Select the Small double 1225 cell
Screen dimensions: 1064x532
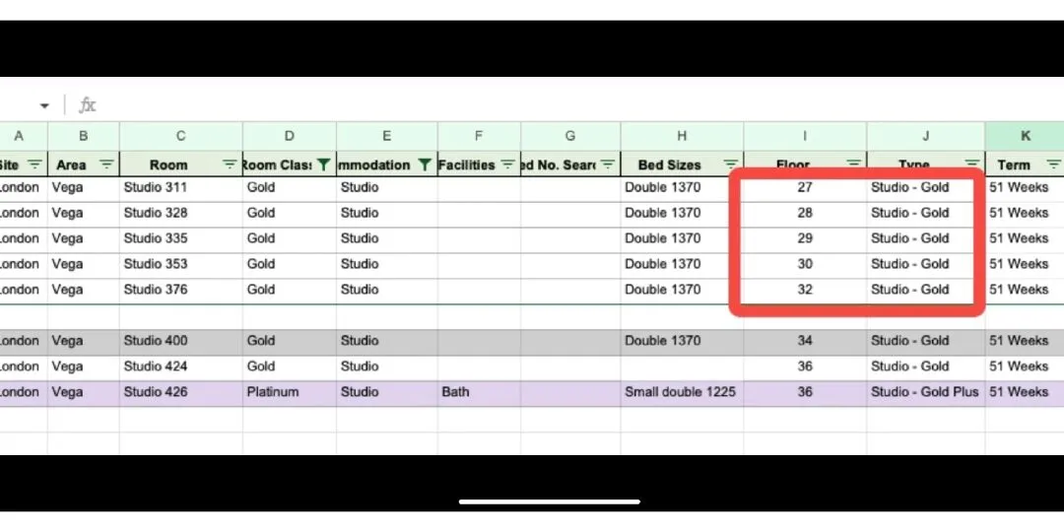coord(682,392)
